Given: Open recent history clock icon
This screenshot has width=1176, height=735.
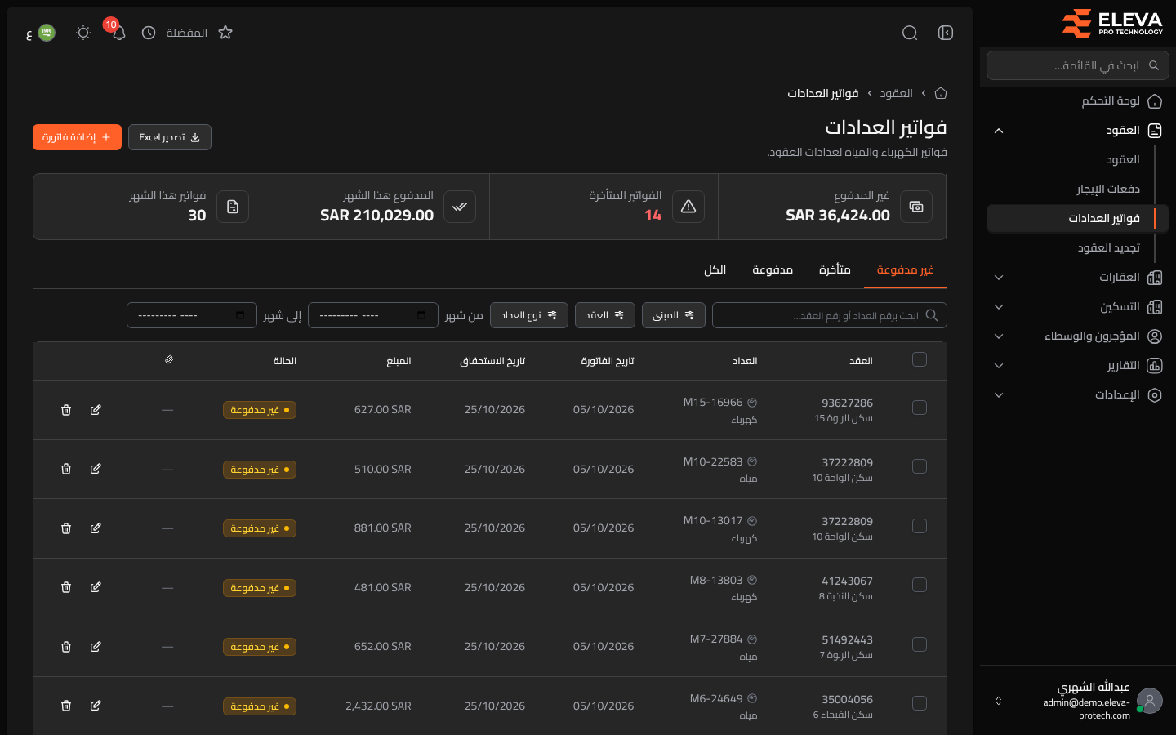Looking at the screenshot, I should tap(149, 33).
